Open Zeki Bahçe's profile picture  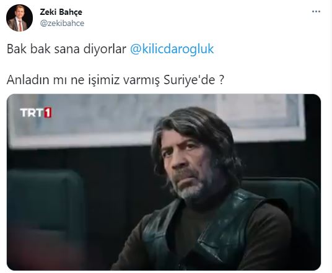[19, 18]
